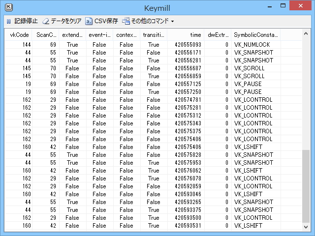Stop recording with 記録停止 button
315x236 pixels.
22,21
